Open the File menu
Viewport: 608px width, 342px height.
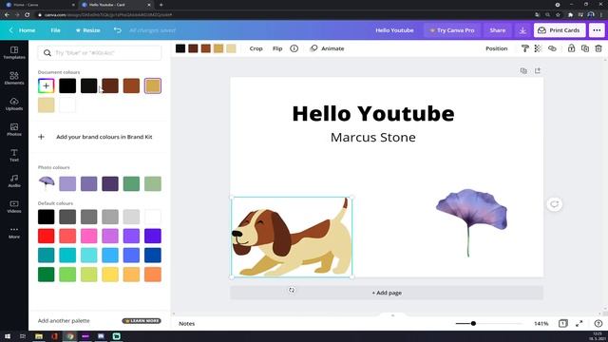coord(55,30)
